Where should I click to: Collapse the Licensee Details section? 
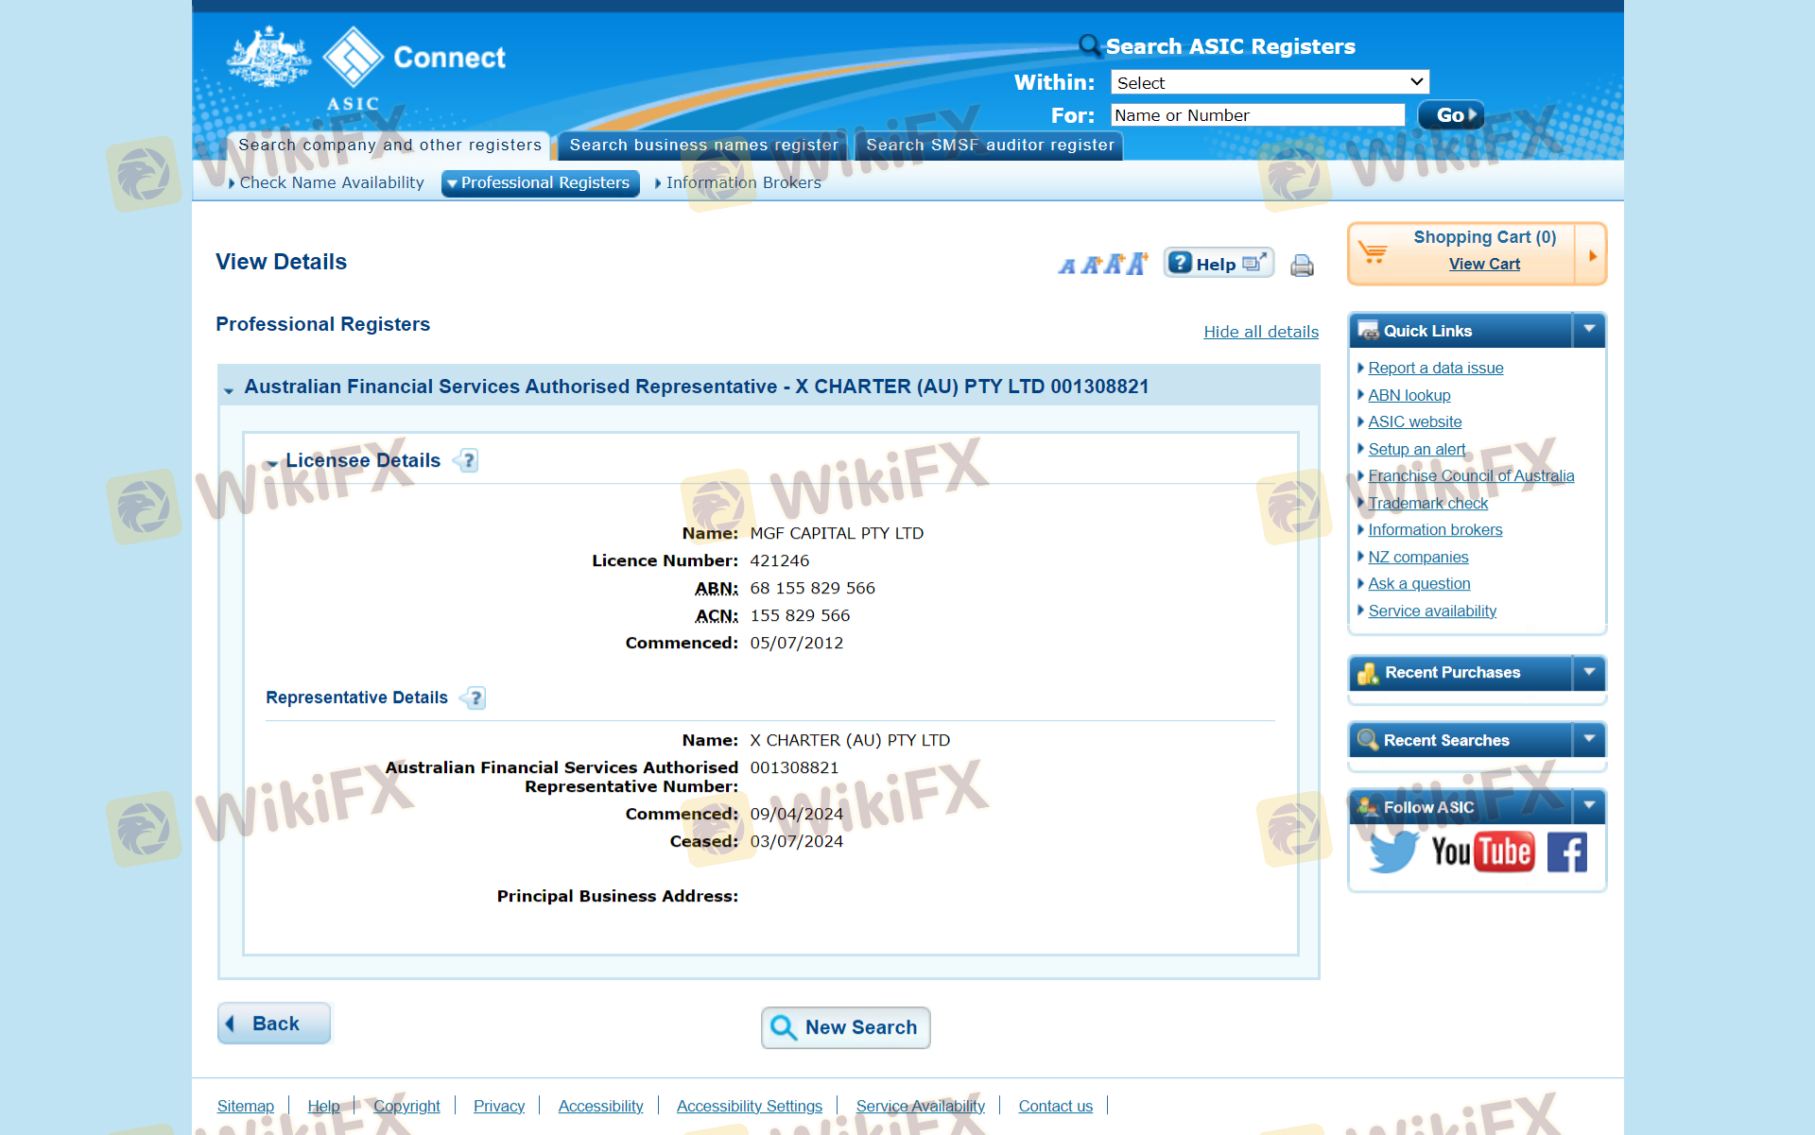pos(272,462)
